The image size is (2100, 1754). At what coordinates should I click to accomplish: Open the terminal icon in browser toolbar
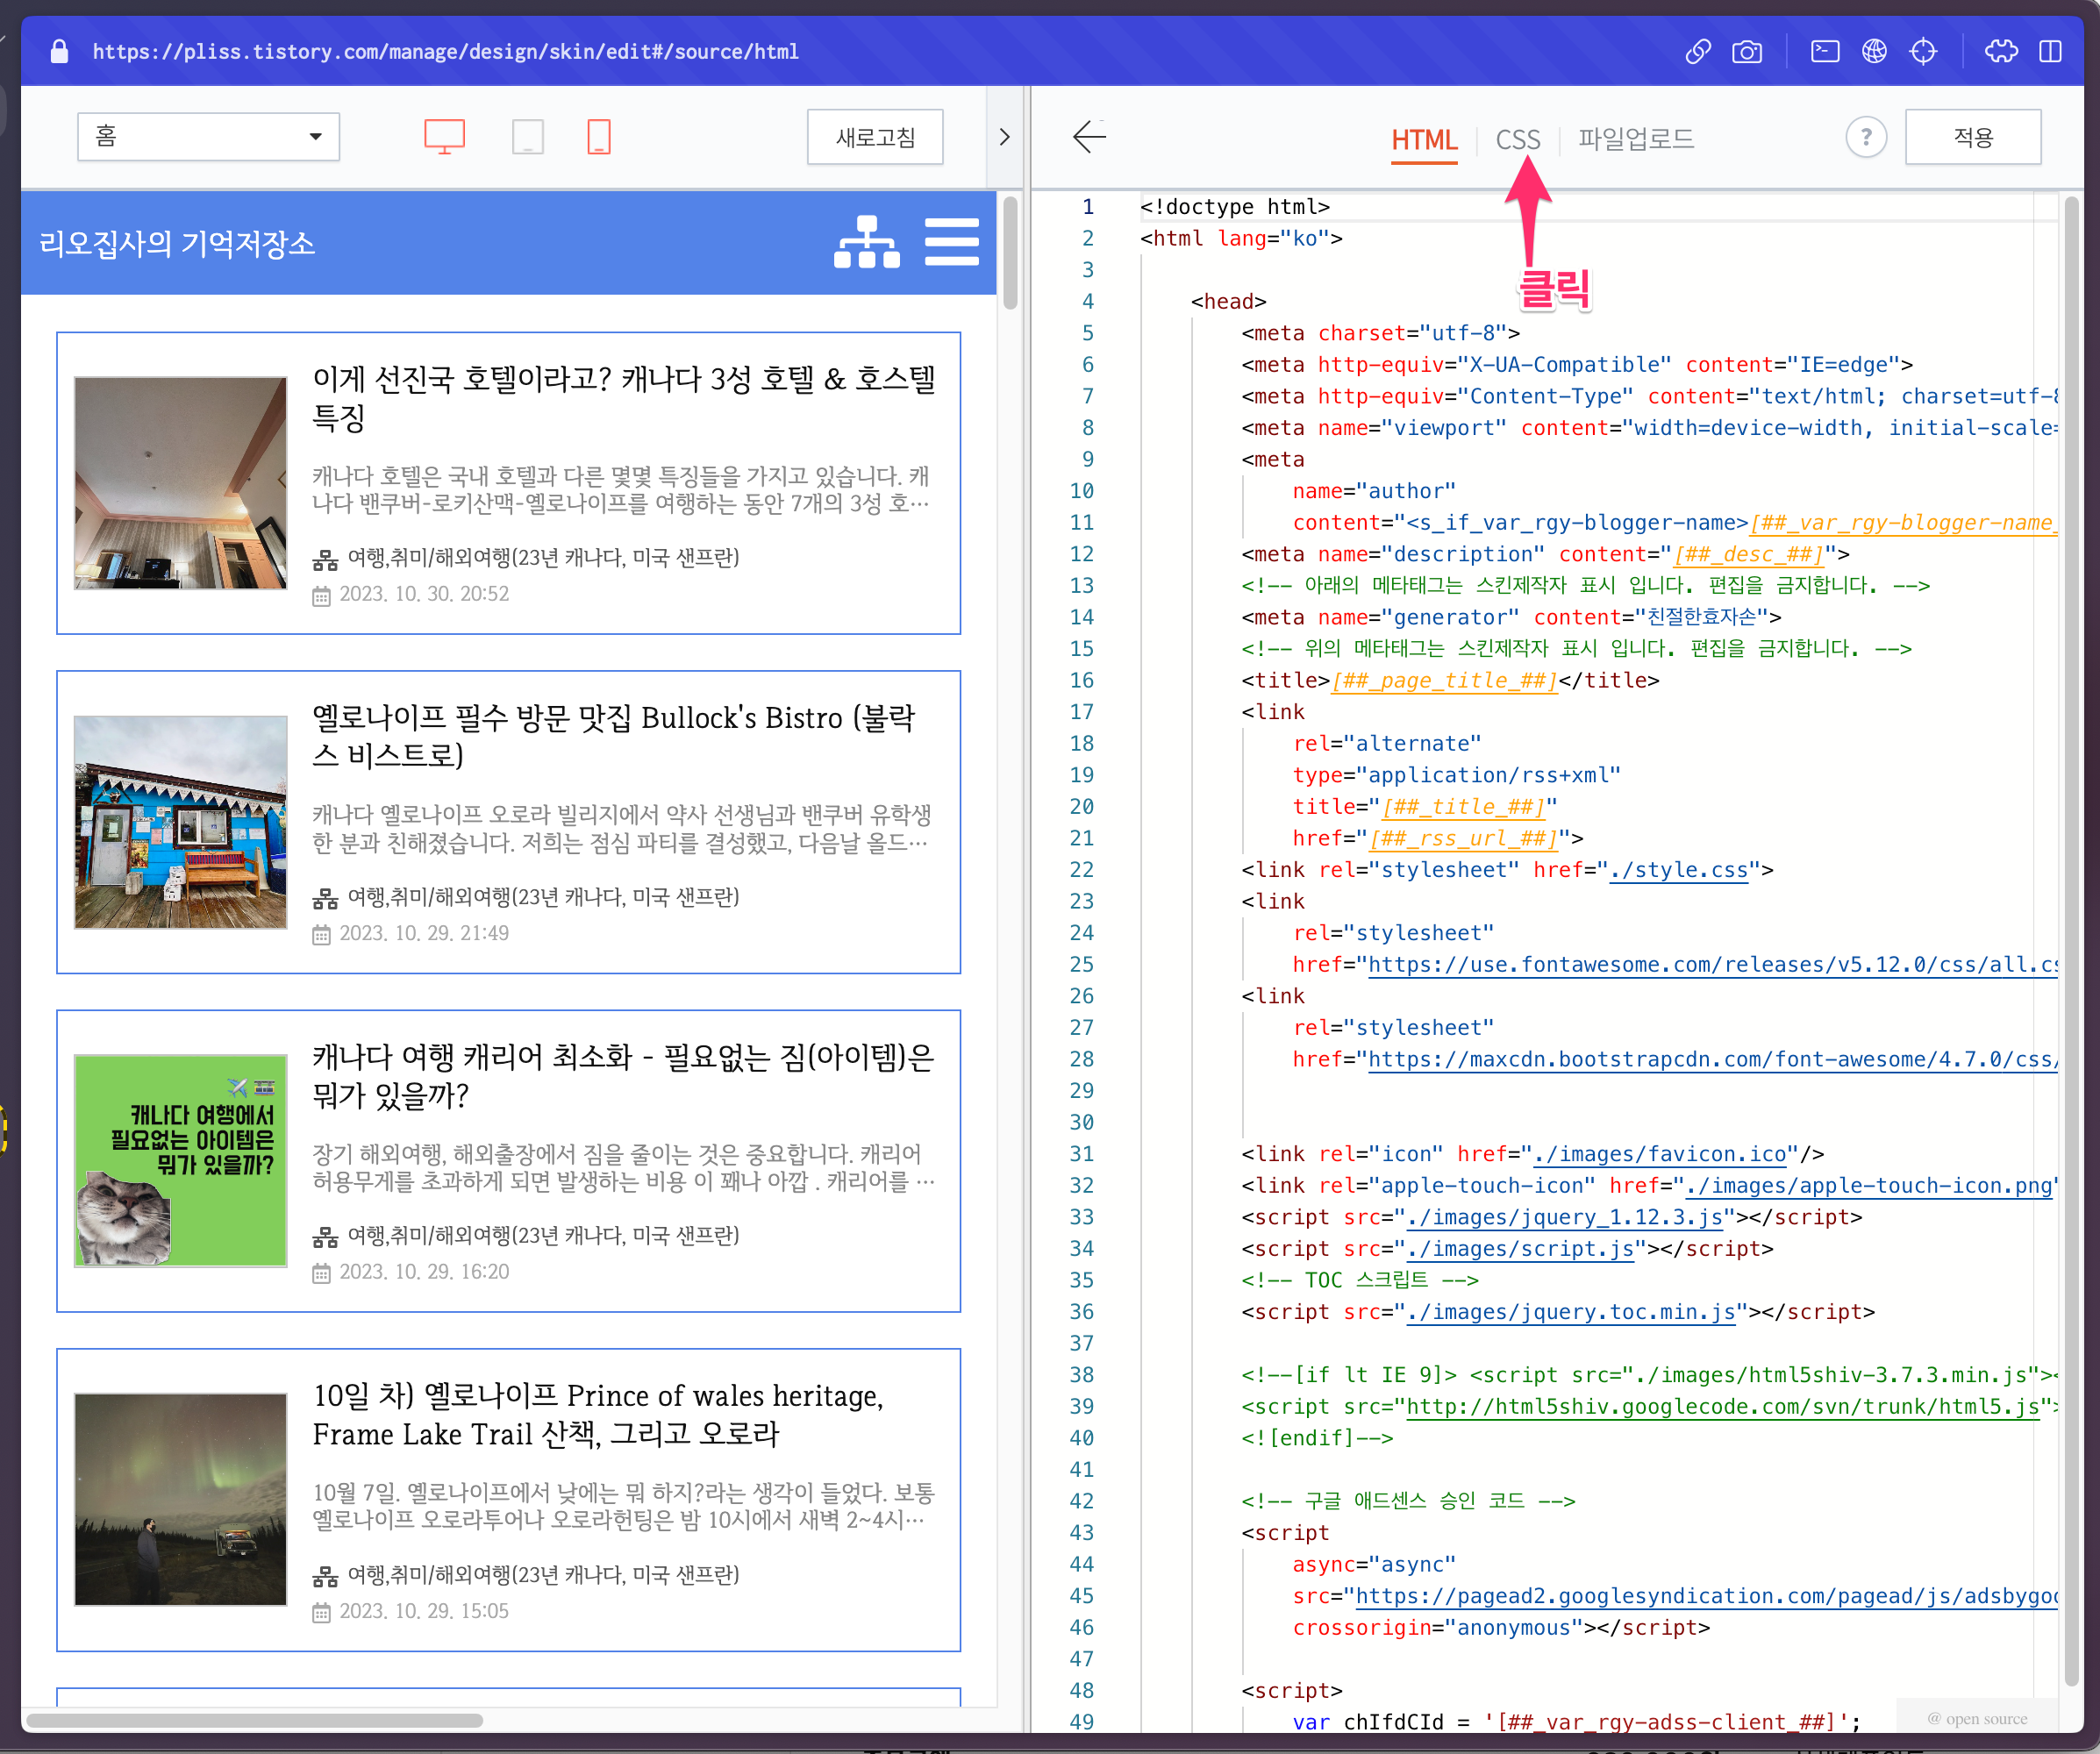(1823, 51)
